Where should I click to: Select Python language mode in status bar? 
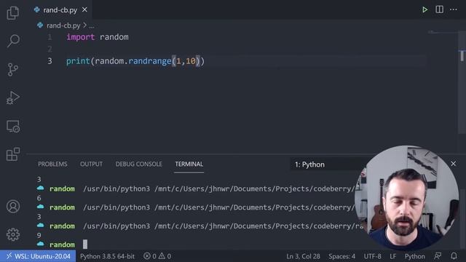click(x=414, y=256)
